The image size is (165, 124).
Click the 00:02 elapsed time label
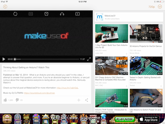click(x=10, y=59)
